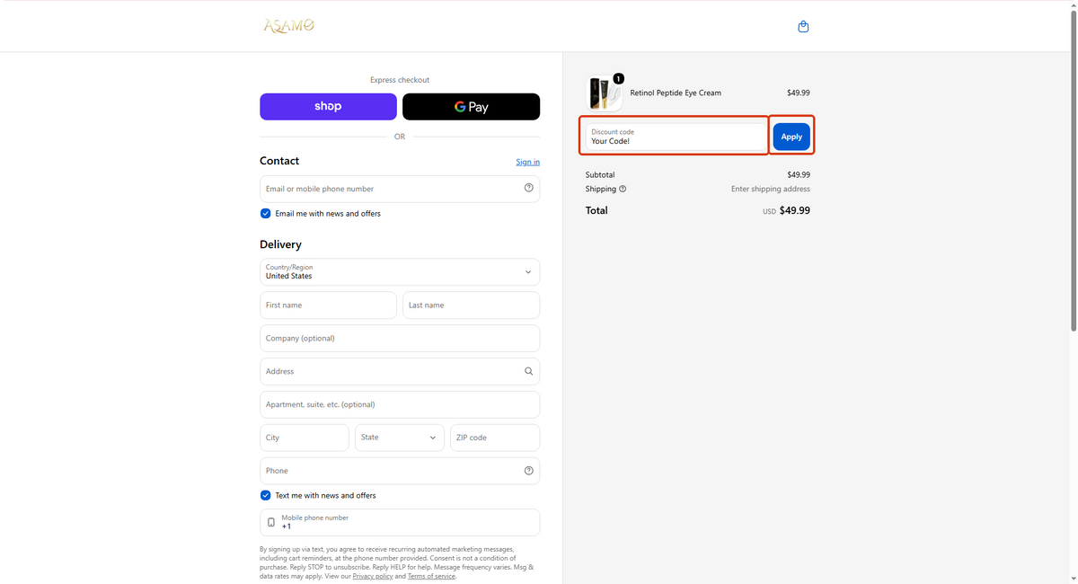The width and height of the screenshot is (1078, 584).
Task: Expand the Country/Region dropdown
Action: pyautogui.click(x=400, y=272)
